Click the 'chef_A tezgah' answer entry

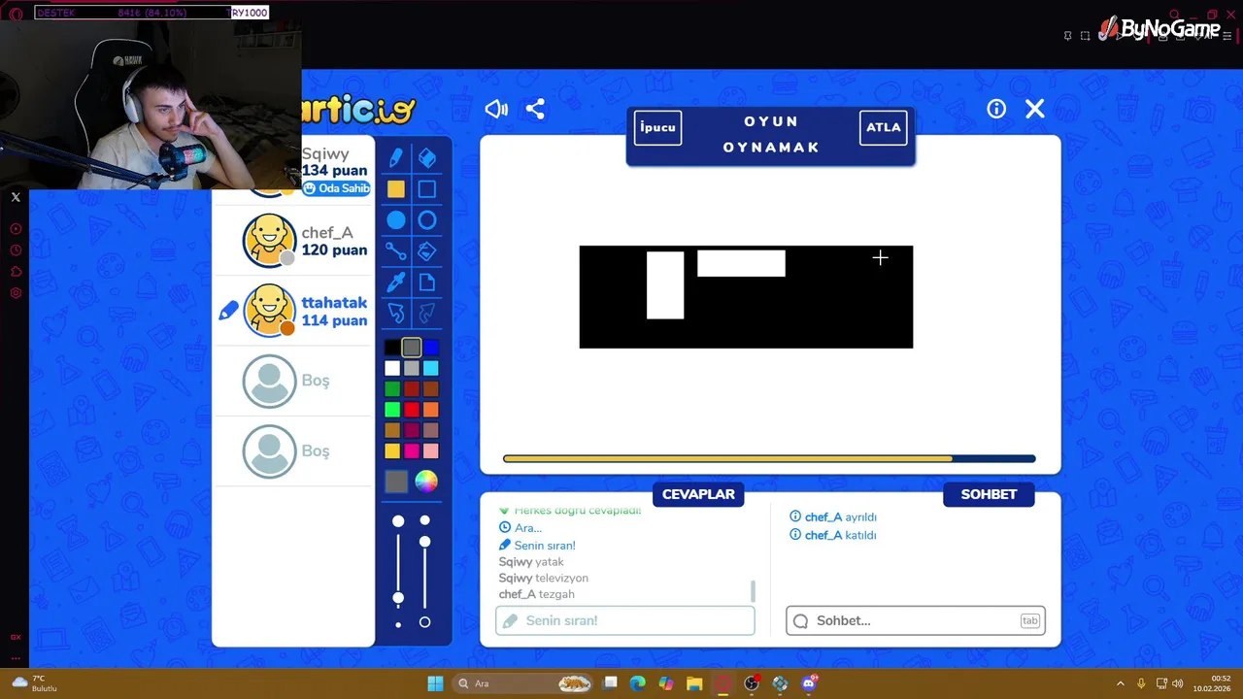(537, 594)
